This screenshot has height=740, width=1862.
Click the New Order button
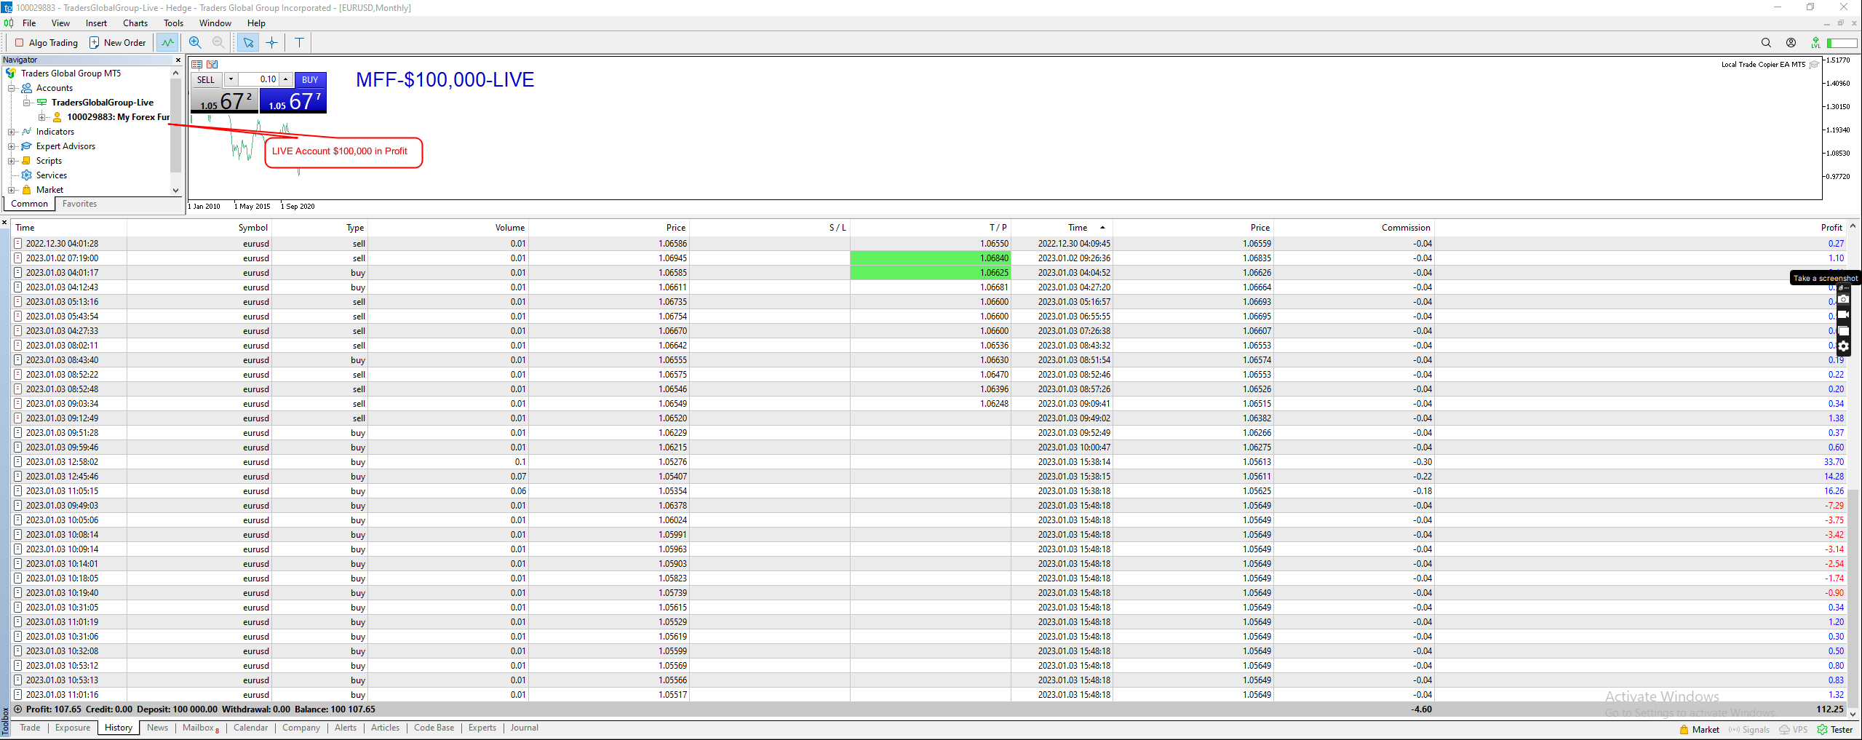point(117,43)
